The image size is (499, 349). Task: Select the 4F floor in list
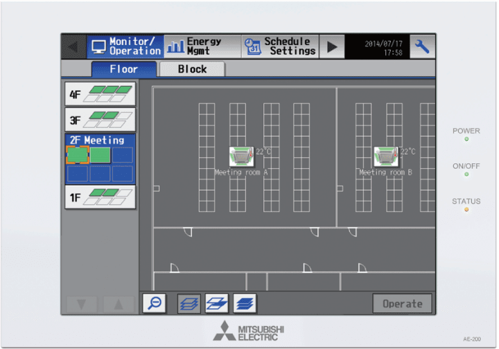[100, 93]
